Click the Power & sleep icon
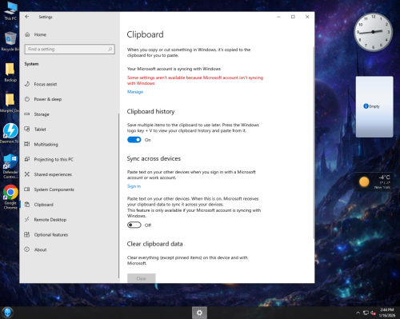Viewport: 400px width, 319px height. (x=27, y=99)
